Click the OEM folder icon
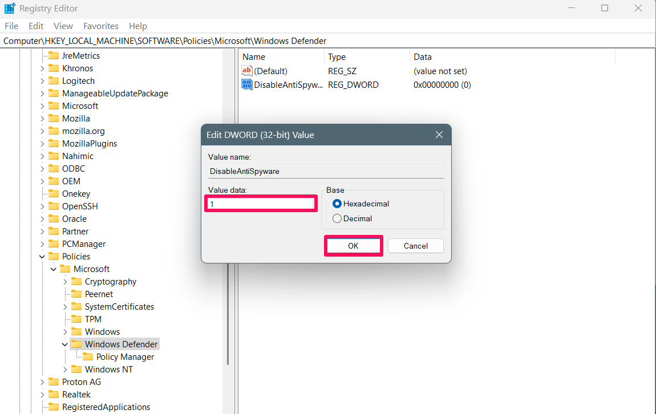The height and width of the screenshot is (414, 656). (54, 181)
